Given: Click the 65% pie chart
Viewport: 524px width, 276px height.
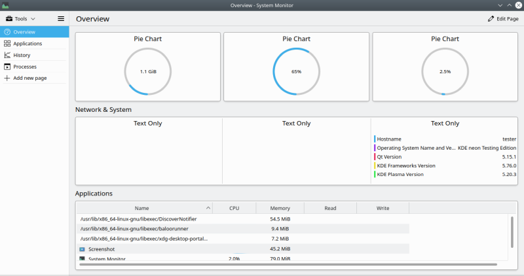Looking at the screenshot, I should pyautogui.click(x=296, y=71).
